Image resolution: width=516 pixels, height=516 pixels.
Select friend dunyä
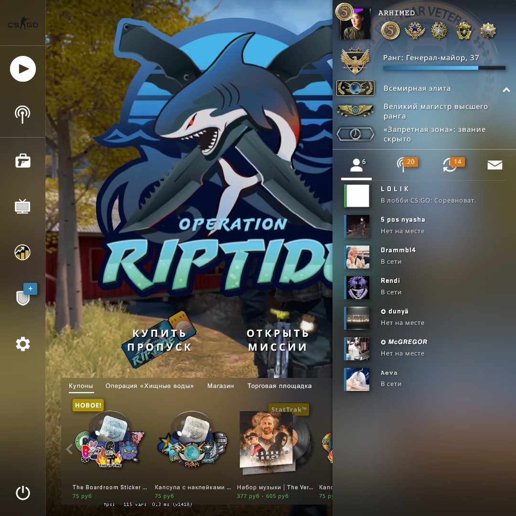425,318
